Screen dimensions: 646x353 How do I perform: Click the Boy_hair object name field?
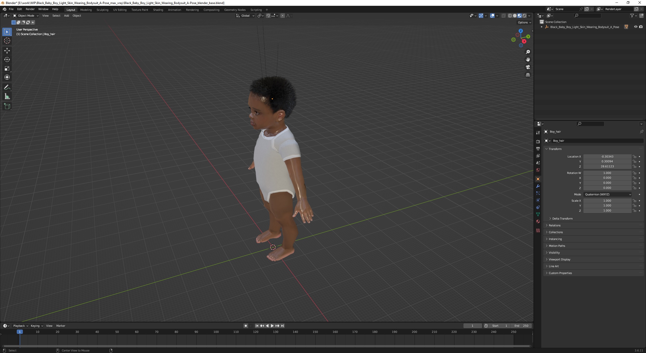pyautogui.click(x=598, y=141)
